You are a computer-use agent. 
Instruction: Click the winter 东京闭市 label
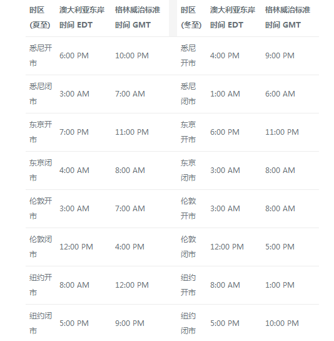pyautogui.click(x=188, y=170)
